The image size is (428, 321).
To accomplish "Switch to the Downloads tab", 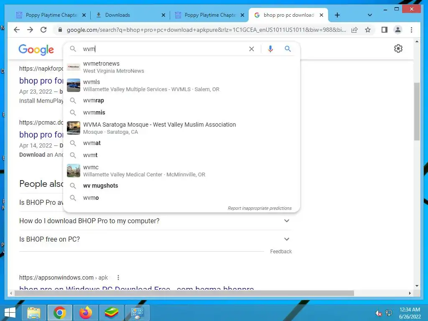I will point(130,15).
